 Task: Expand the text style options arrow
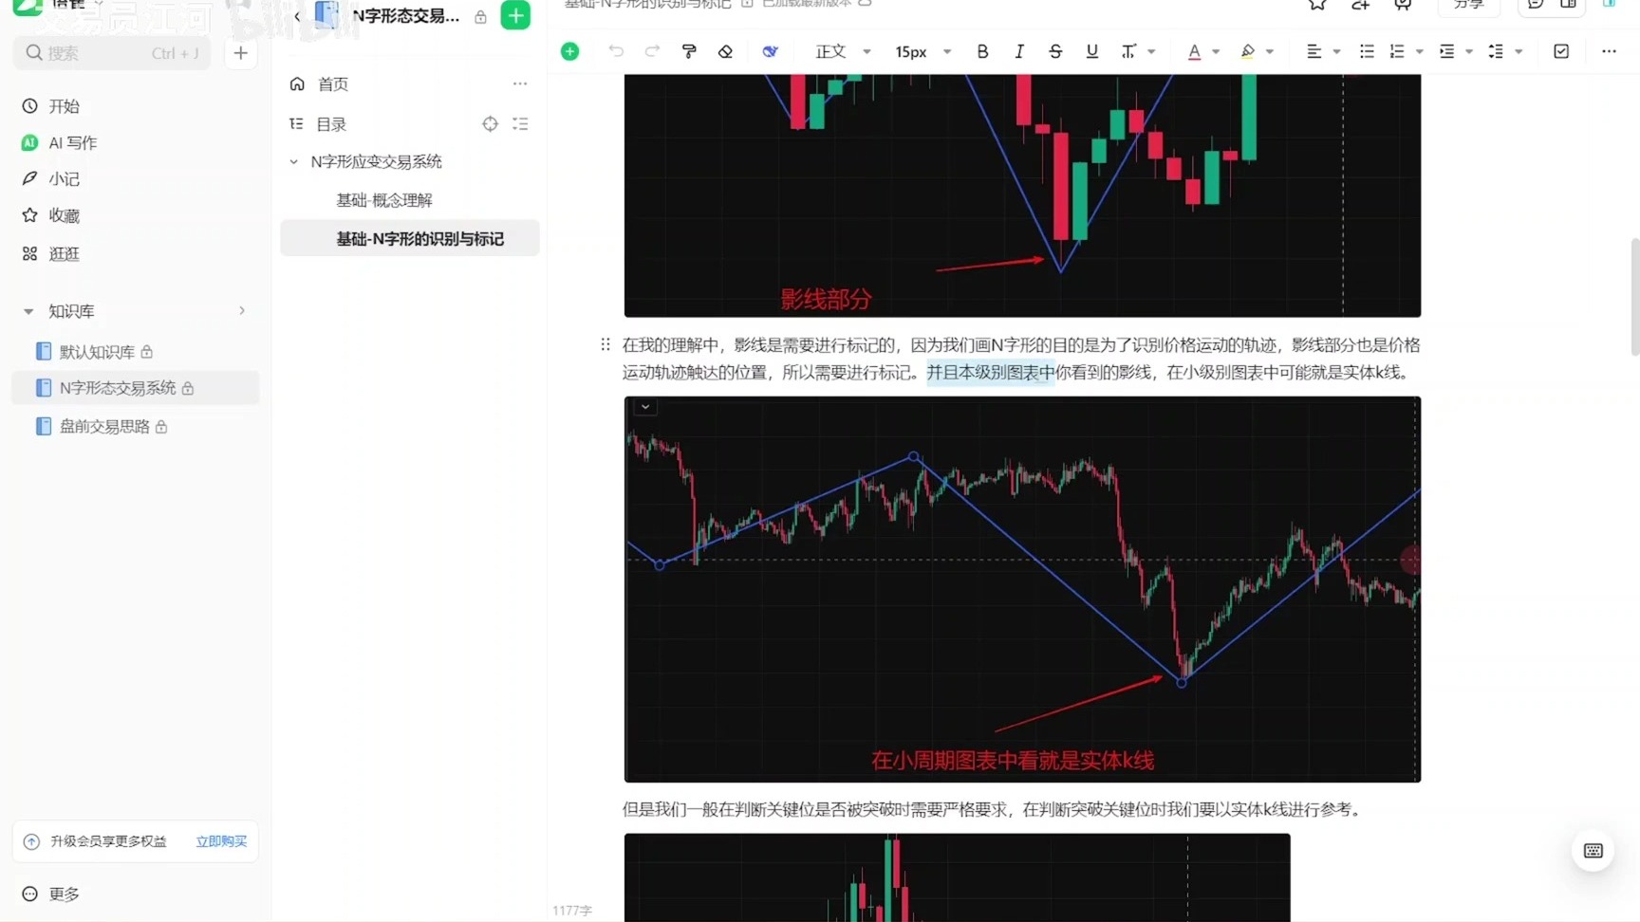tap(1151, 51)
